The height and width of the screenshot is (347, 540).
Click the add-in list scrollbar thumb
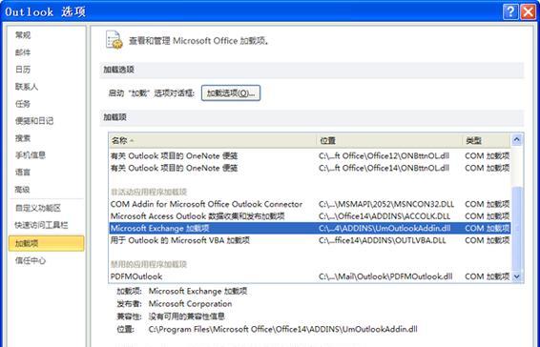coord(517,228)
